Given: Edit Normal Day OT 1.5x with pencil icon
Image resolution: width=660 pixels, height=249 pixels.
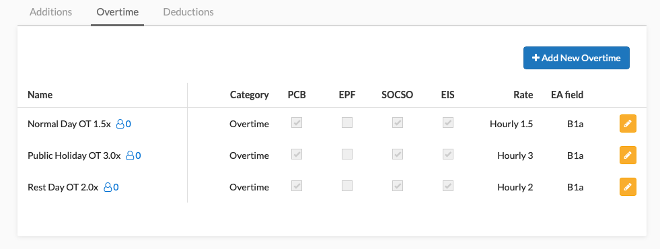Looking at the screenshot, I should point(628,123).
